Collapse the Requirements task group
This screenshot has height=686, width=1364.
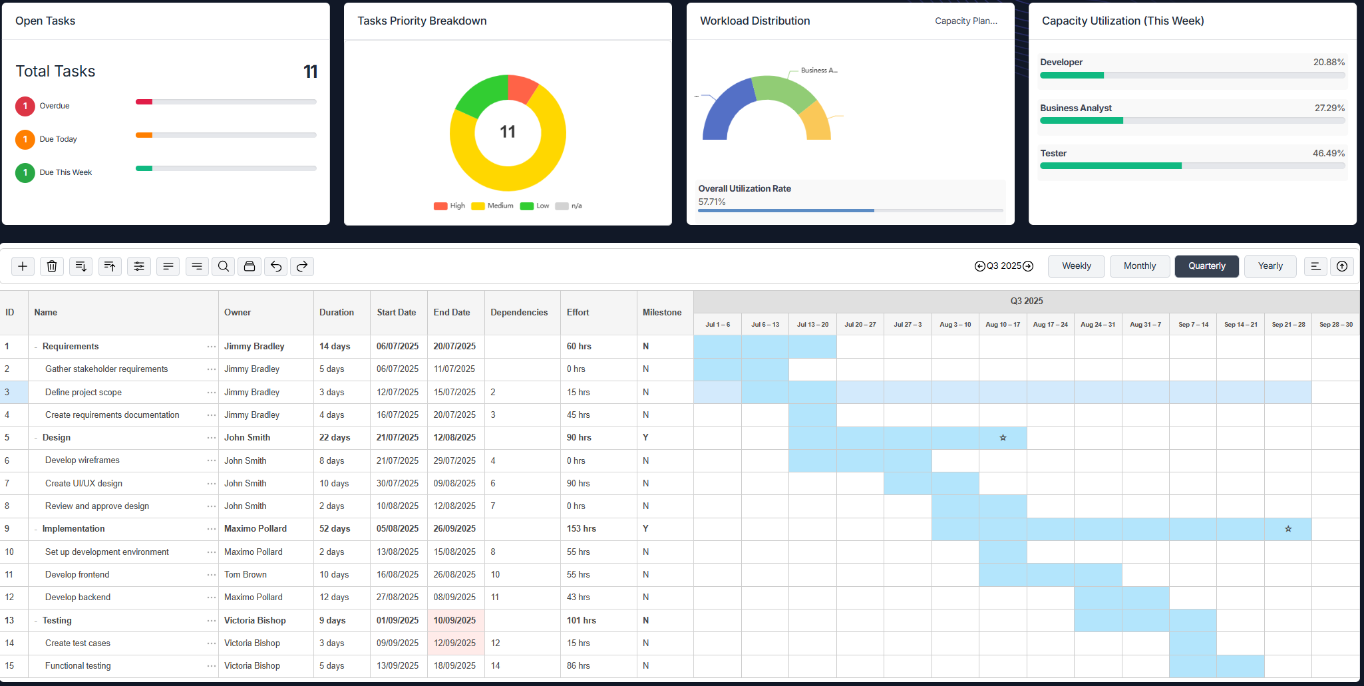[x=35, y=346]
